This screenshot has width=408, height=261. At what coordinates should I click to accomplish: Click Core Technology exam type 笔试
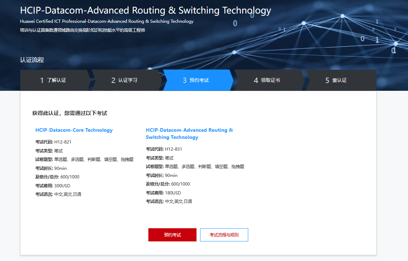pos(58,151)
